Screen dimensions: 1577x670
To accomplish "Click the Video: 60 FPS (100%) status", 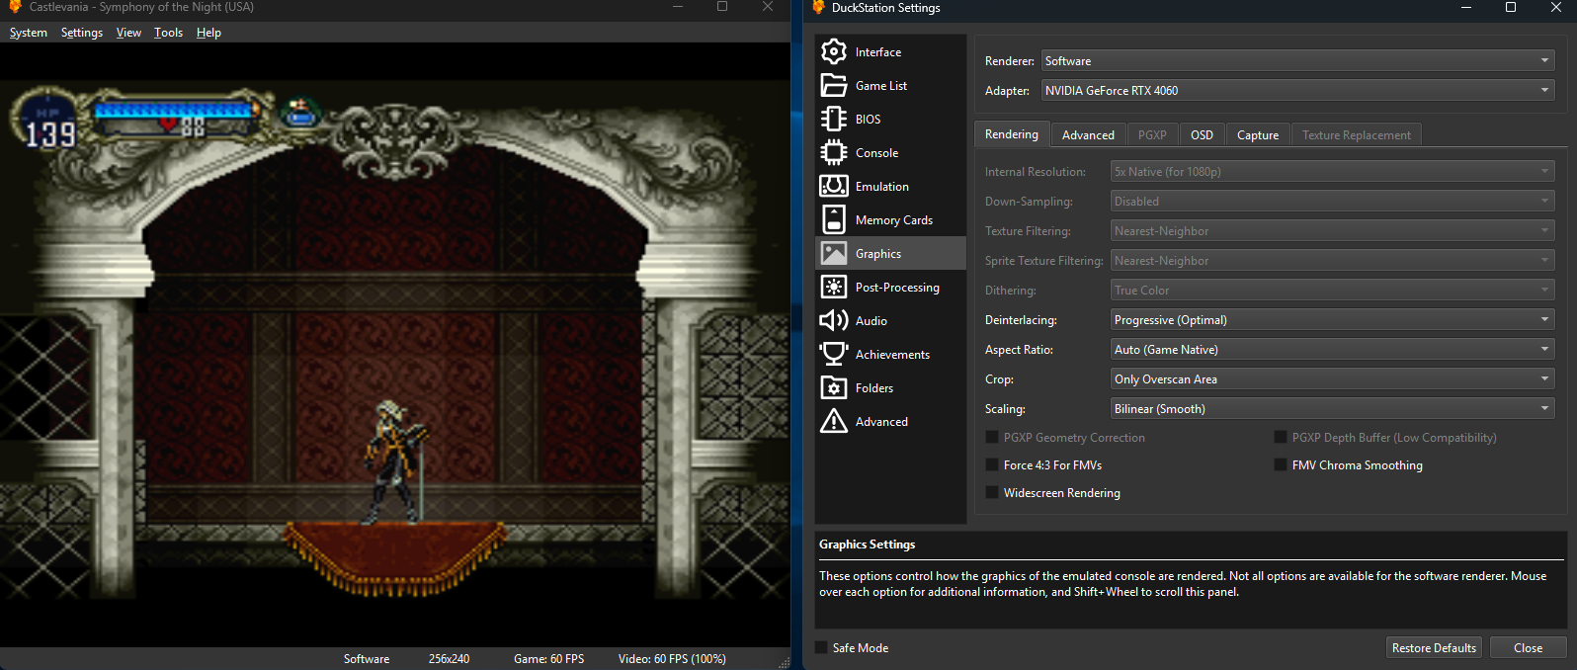I will 672,659.
